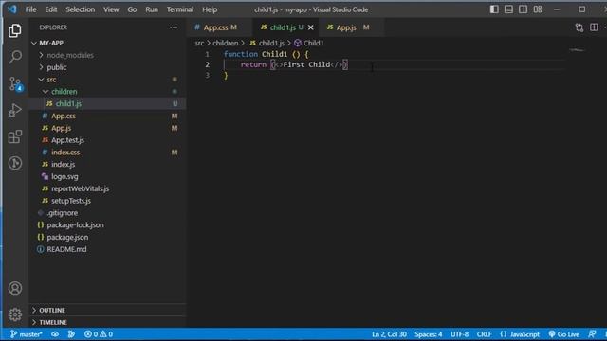
Task: Toggle primary side bar layout icon
Action: click(494, 9)
